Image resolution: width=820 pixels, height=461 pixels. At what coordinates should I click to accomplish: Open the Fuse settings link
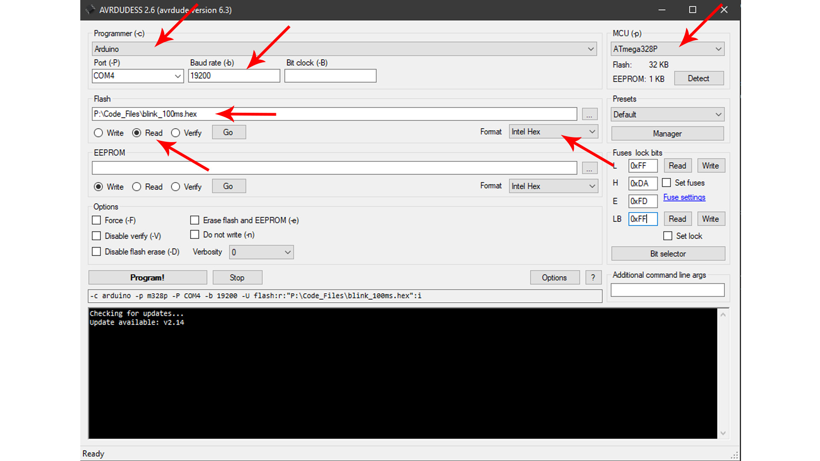click(x=684, y=197)
